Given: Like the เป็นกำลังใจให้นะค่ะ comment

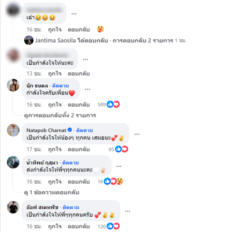Looking at the screenshot, I should click(55, 73).
